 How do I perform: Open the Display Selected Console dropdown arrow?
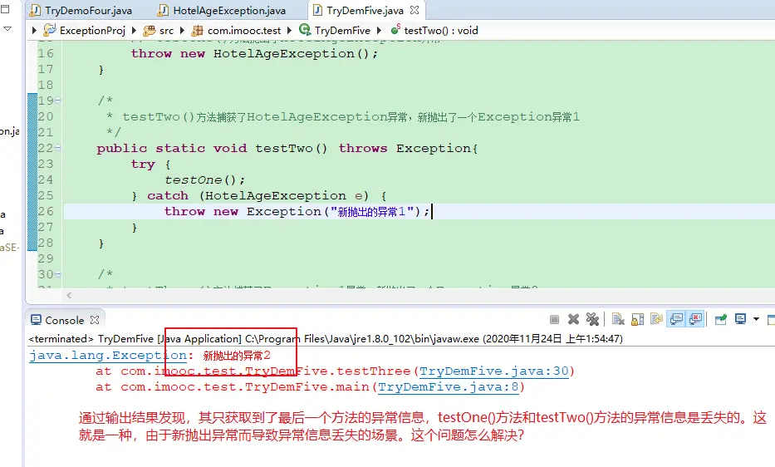pyautogui.click(x=756, y=320)
